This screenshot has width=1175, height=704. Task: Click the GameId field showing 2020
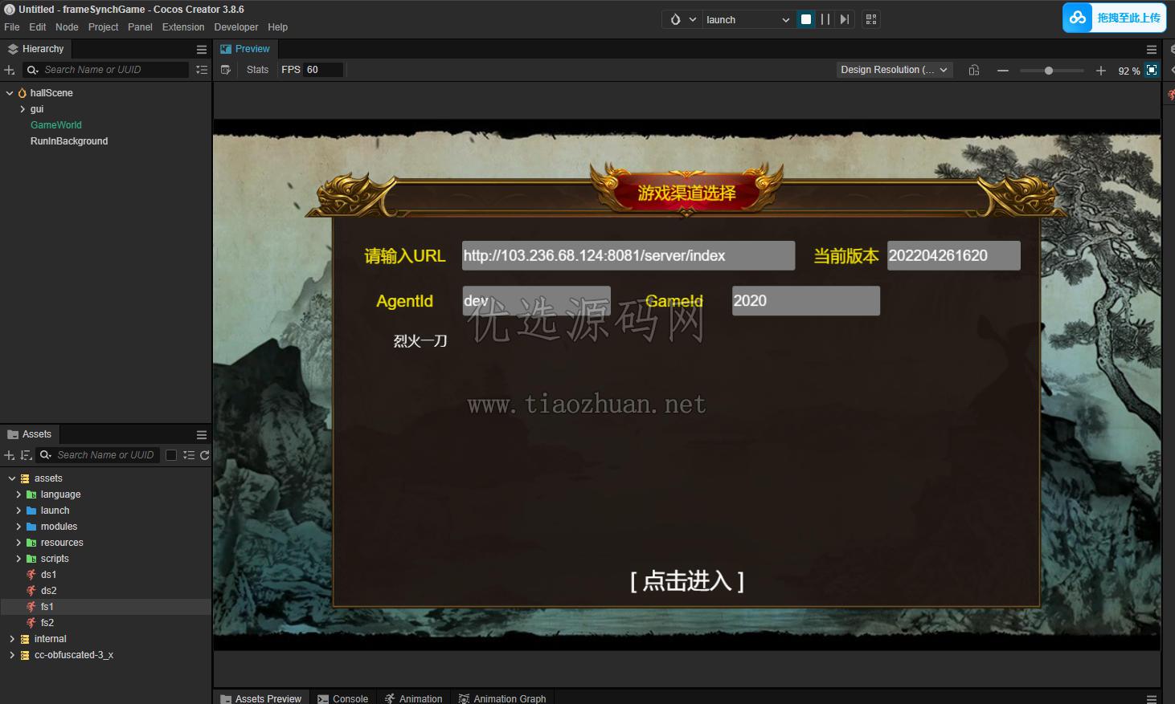pos(806,301)
